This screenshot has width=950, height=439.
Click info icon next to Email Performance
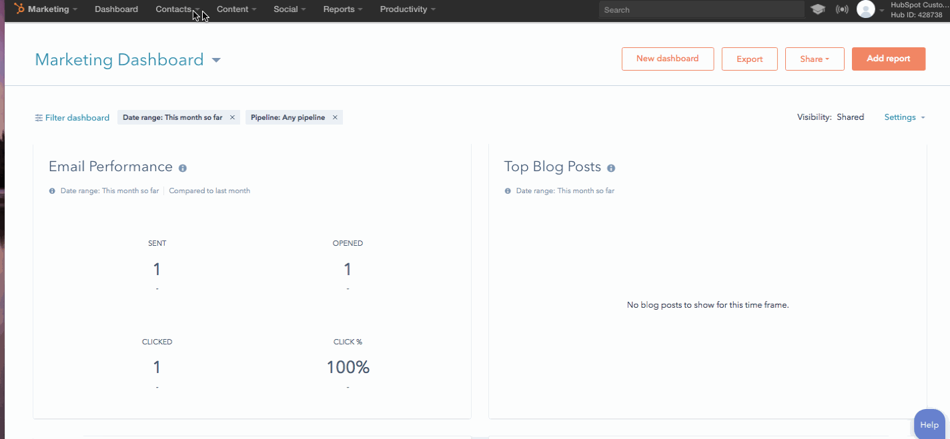tap(183, 168)
